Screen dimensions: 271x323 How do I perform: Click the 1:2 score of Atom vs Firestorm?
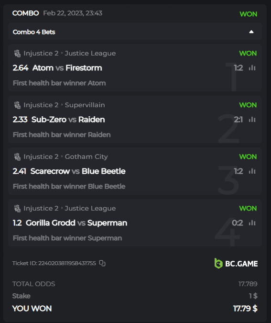pos(238,68)
